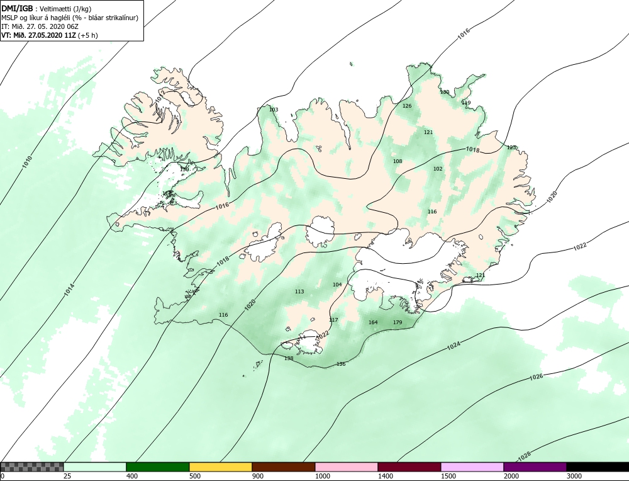Click the dark purple 2000–3000 legend swatch

(535, 467)
